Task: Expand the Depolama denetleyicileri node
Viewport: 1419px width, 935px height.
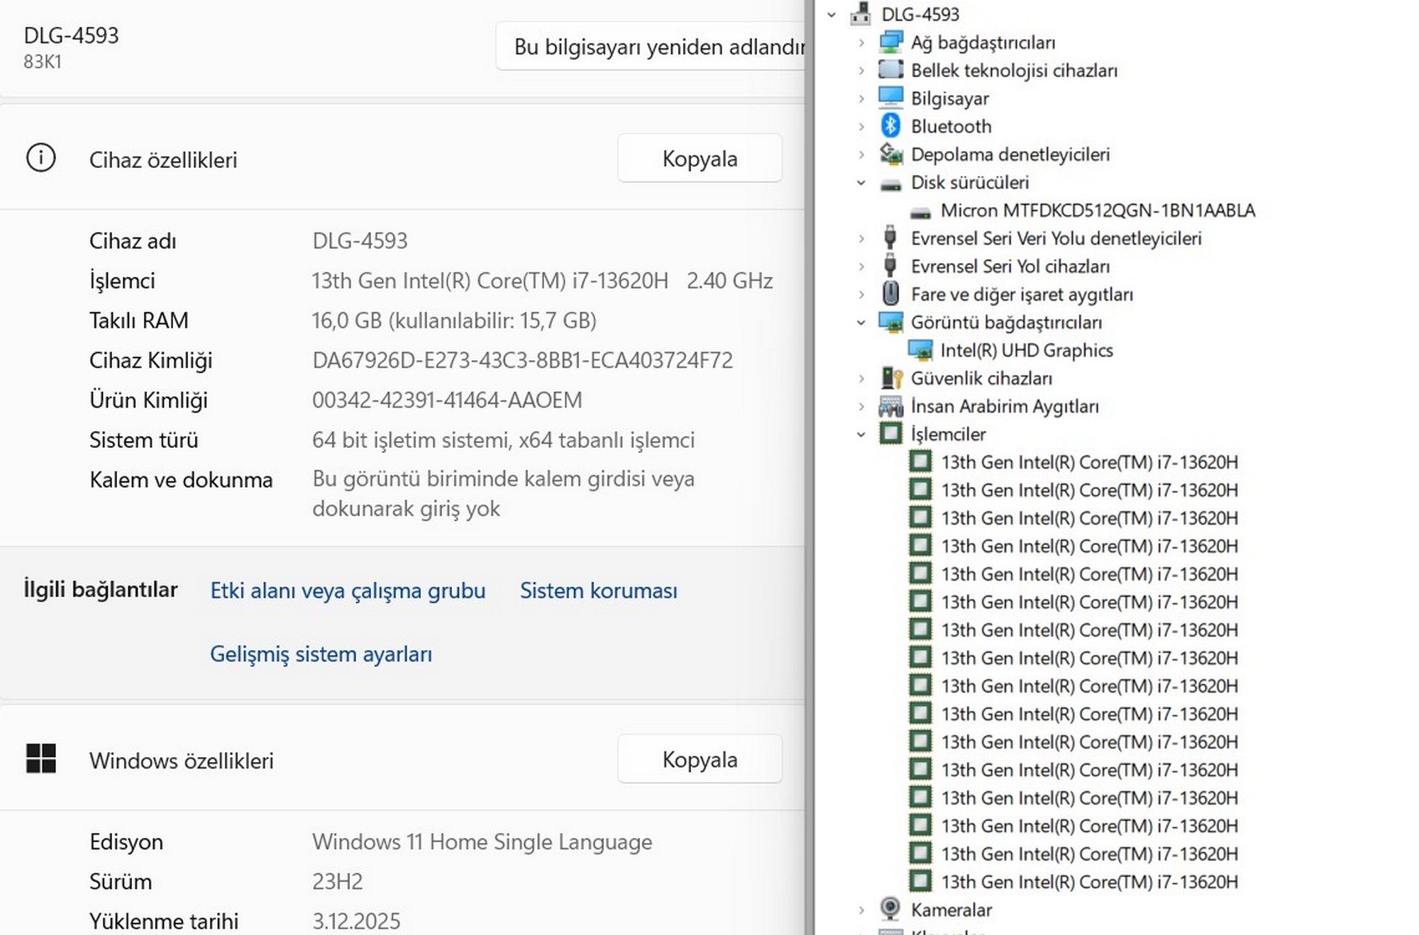Action: (861, 155)
